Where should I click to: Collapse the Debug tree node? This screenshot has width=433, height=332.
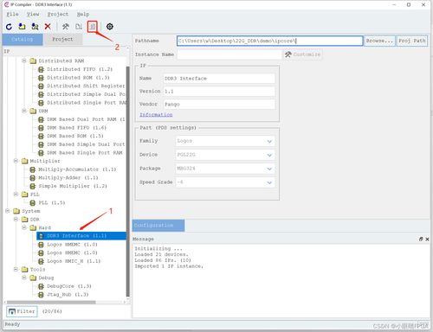(24, 278)
